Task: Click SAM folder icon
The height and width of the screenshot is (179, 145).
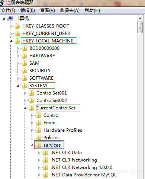Action: point(25,63)
